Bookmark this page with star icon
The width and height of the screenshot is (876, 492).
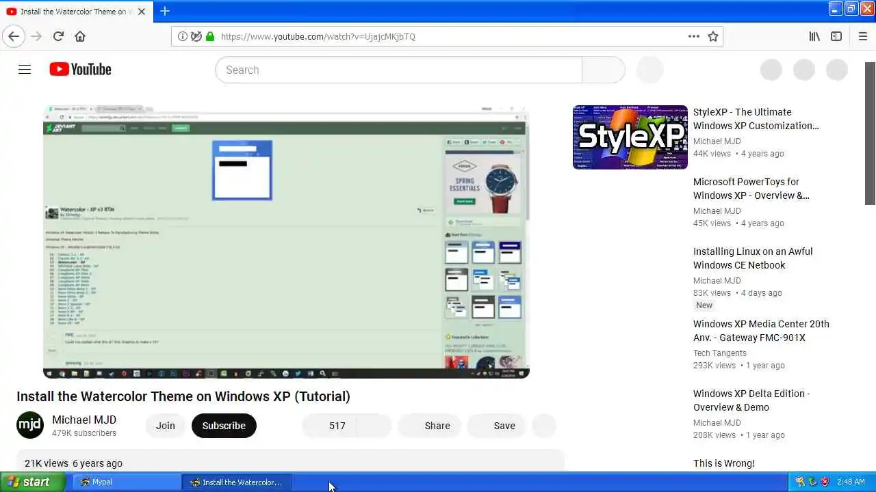click(x=713, y=36)
